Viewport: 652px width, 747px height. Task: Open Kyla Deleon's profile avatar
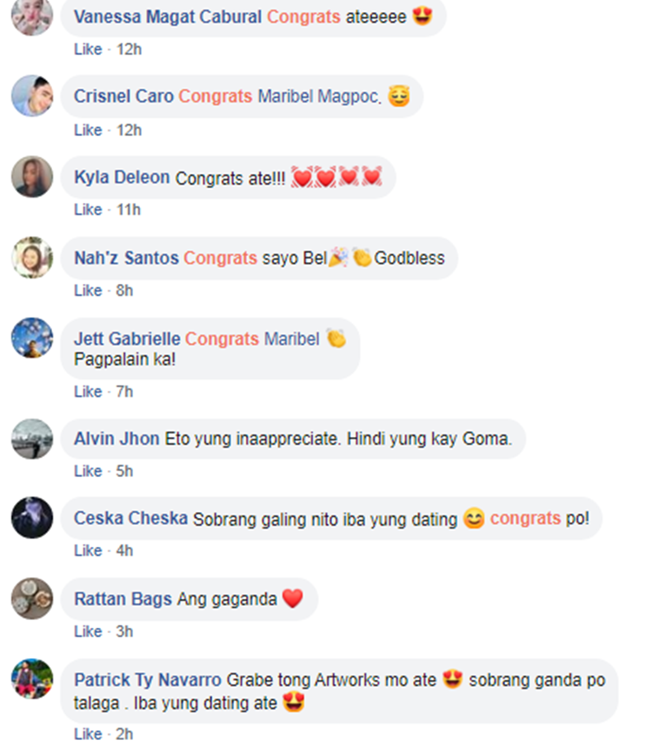pyautogui.click(x=32, y=177)
